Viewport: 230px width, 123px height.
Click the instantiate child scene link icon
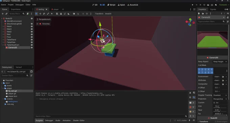(6, 14)
